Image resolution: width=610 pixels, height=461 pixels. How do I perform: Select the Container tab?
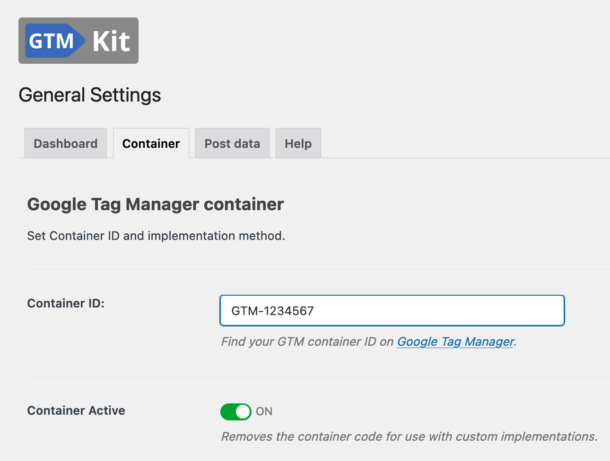point(151,143)
